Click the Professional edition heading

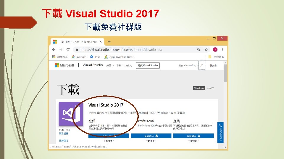[x=146, y=121]
